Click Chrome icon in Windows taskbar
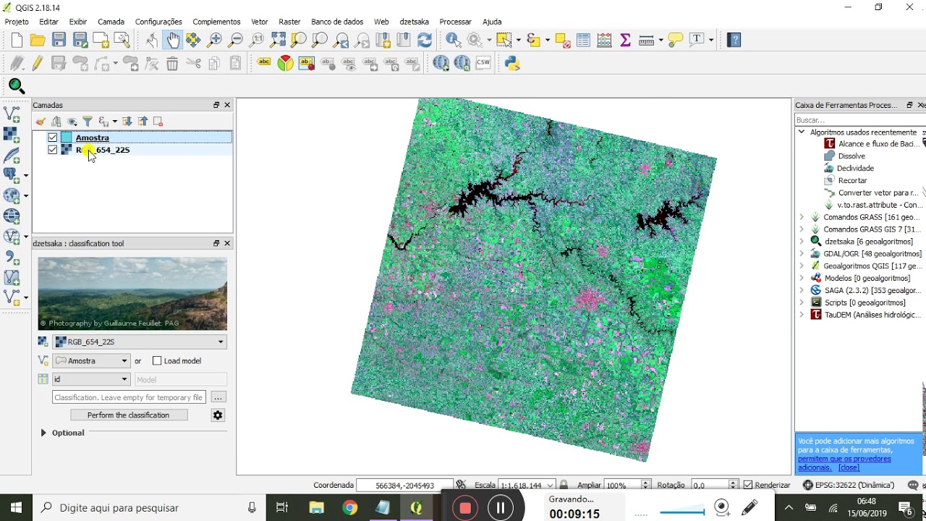Screen dimensions: 926x521 [349, 508]
